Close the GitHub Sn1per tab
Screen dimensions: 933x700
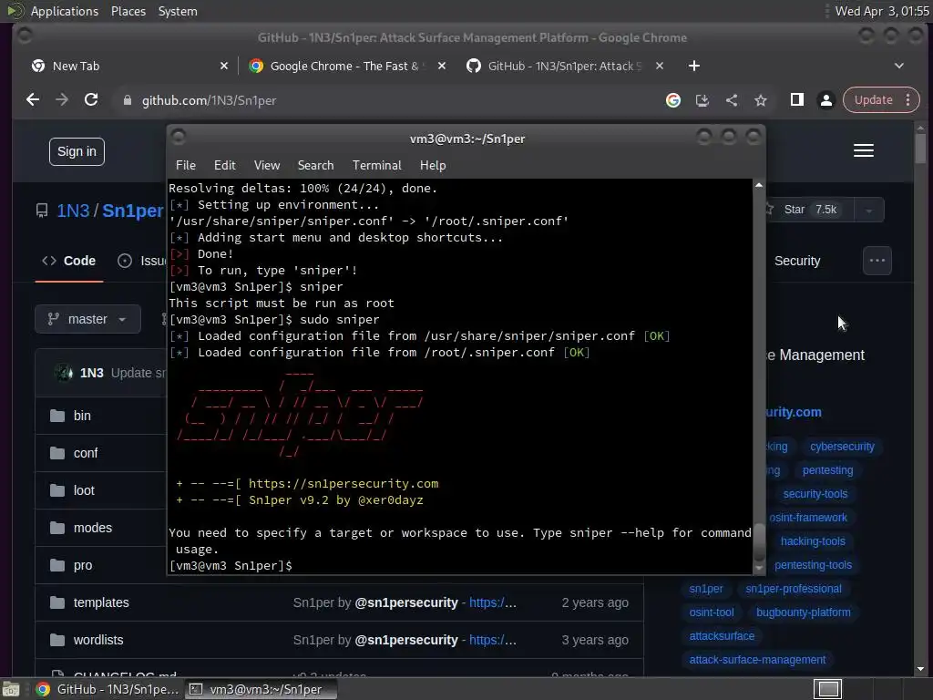pyautogui.click(x=660, y=66)
